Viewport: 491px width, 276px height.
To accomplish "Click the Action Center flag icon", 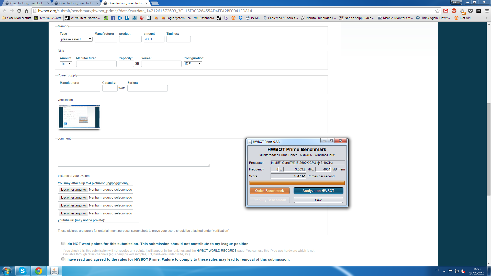I will point(450,271).
